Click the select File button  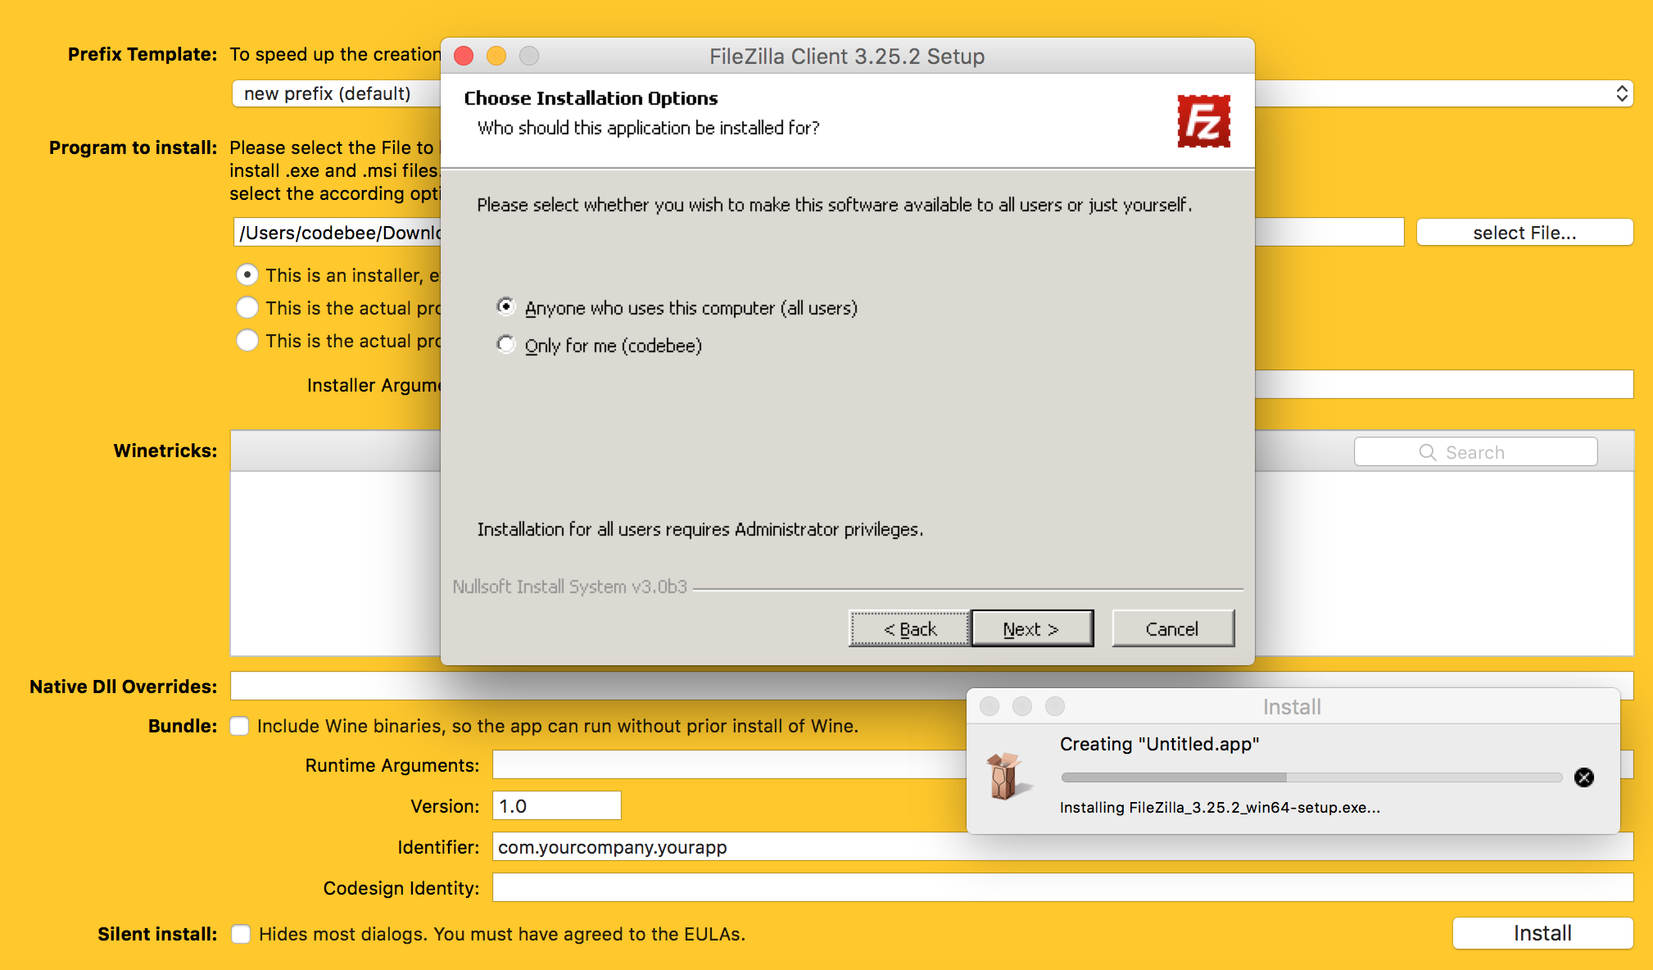pyautogui.click(x=1526, y=231)
